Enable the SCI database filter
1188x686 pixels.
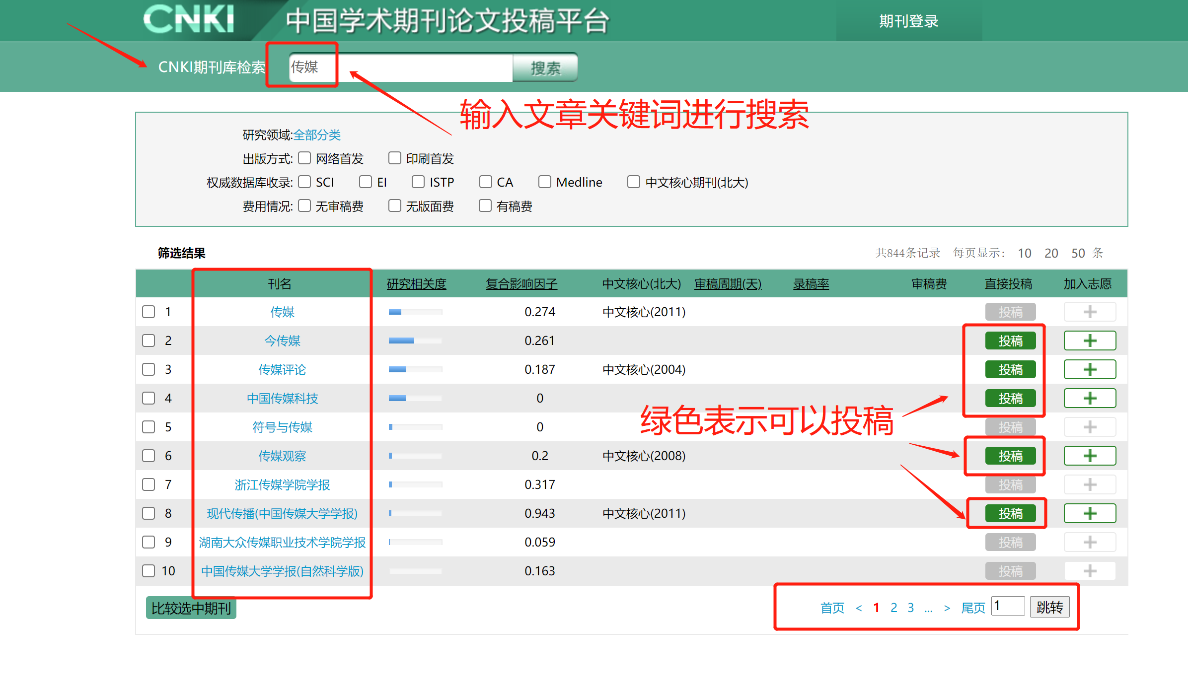point(304,182)
